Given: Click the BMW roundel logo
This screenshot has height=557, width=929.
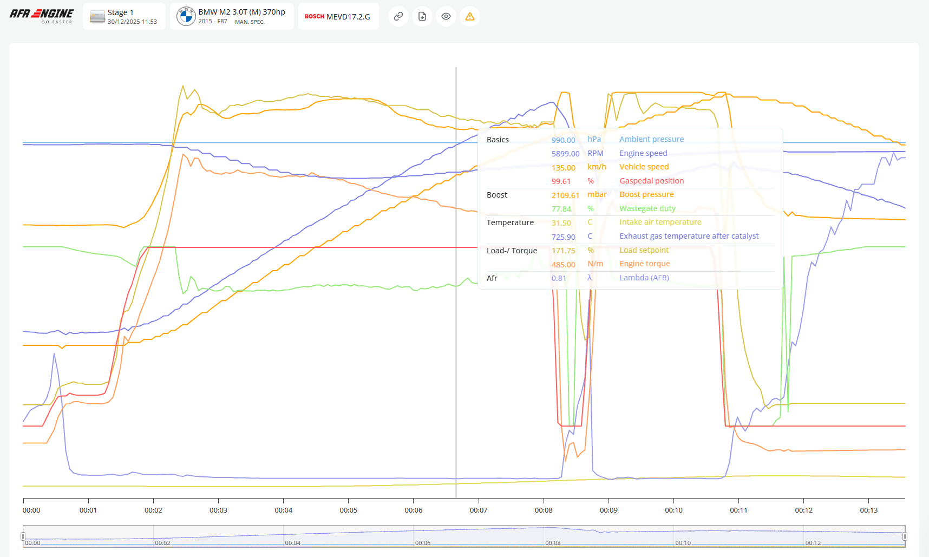Looking at the screenshot, I should [186, 16].
